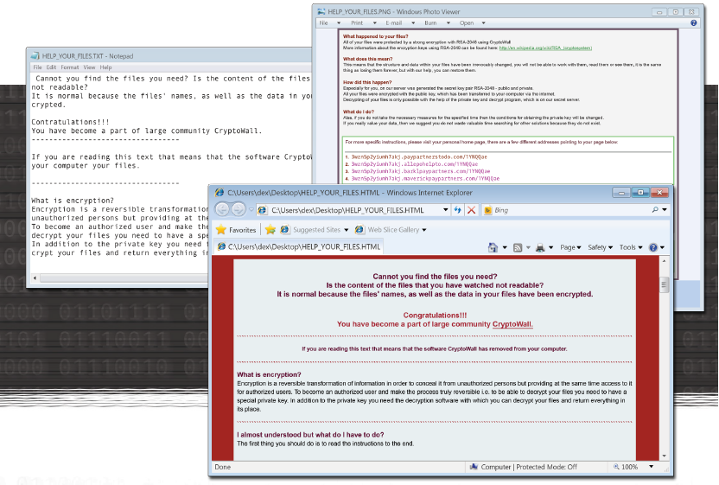
Task: Click the Internet Explorer Back arrow button
Action: 222,210
